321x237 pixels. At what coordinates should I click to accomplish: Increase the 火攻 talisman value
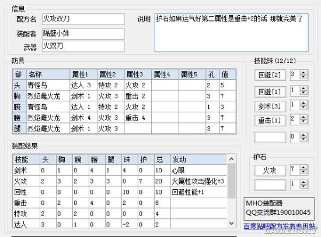[x=303, y=168]
